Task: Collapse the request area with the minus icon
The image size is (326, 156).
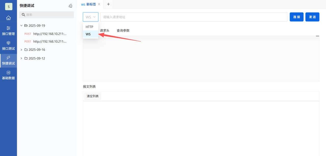Action: (317, 36)
